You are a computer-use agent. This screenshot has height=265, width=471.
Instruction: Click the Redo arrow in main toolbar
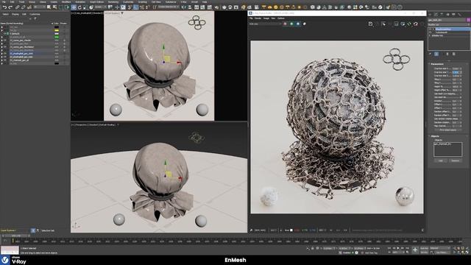pos(10,7)
